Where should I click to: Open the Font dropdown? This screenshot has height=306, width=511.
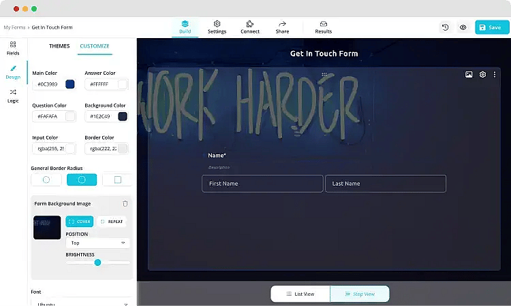pos(82,303)
